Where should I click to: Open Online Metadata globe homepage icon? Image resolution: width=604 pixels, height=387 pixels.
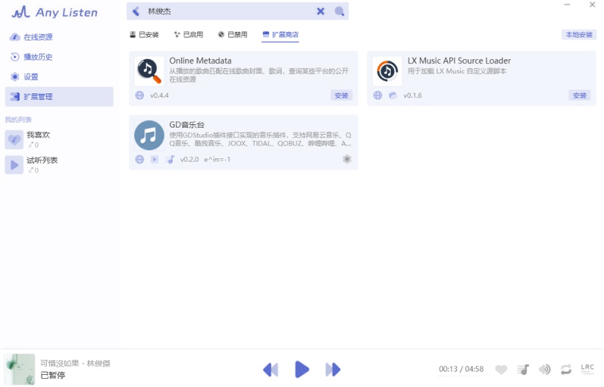139,95
